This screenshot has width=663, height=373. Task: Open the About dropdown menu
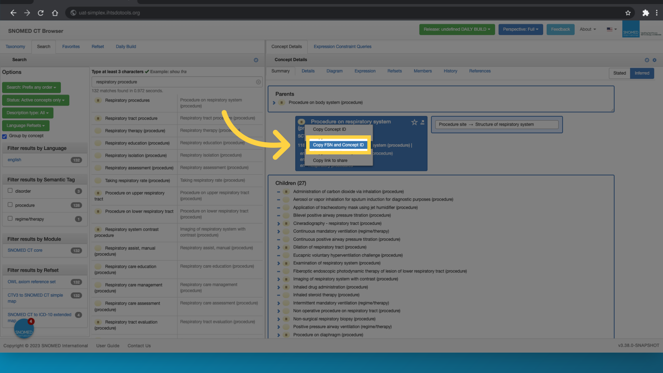click(x=588, y=29)
